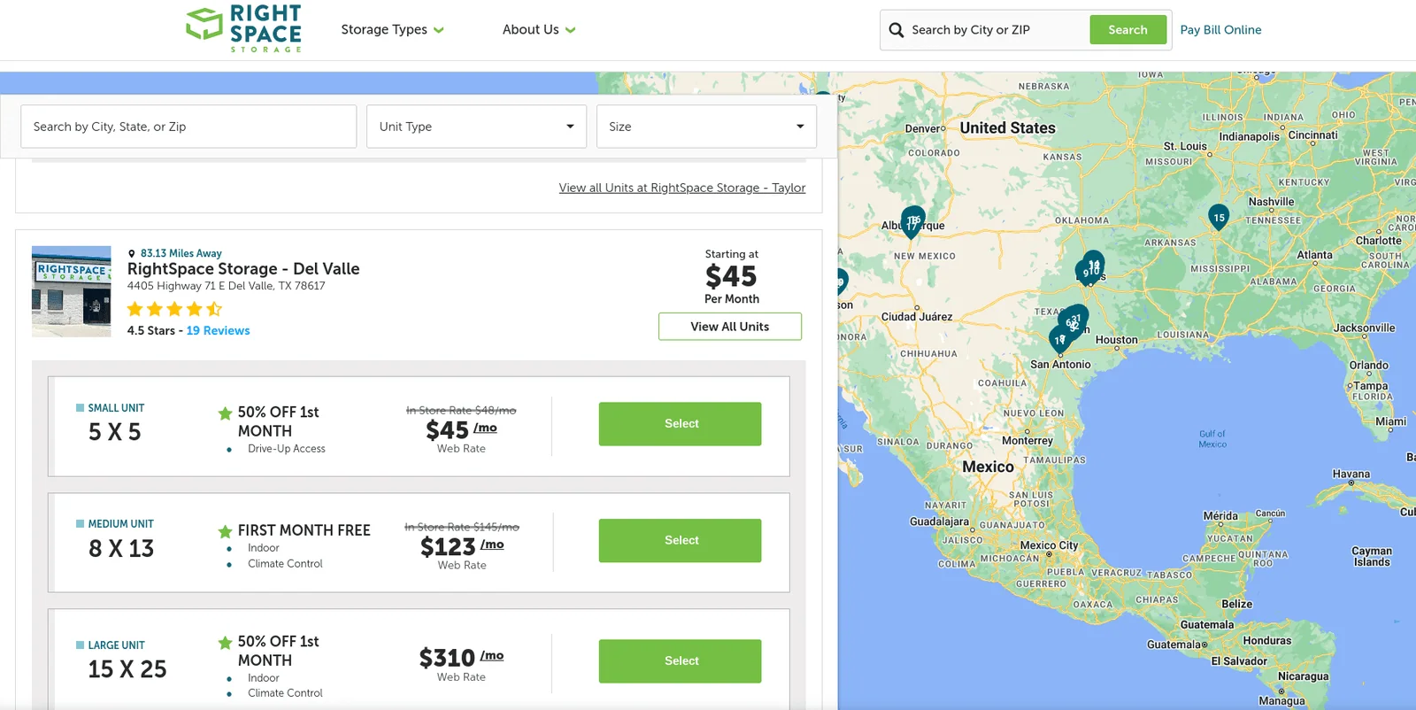Viewport: 1416px width, 710px height.
Task: Open the Pay Bill Online link
Action: point(1220,30)
